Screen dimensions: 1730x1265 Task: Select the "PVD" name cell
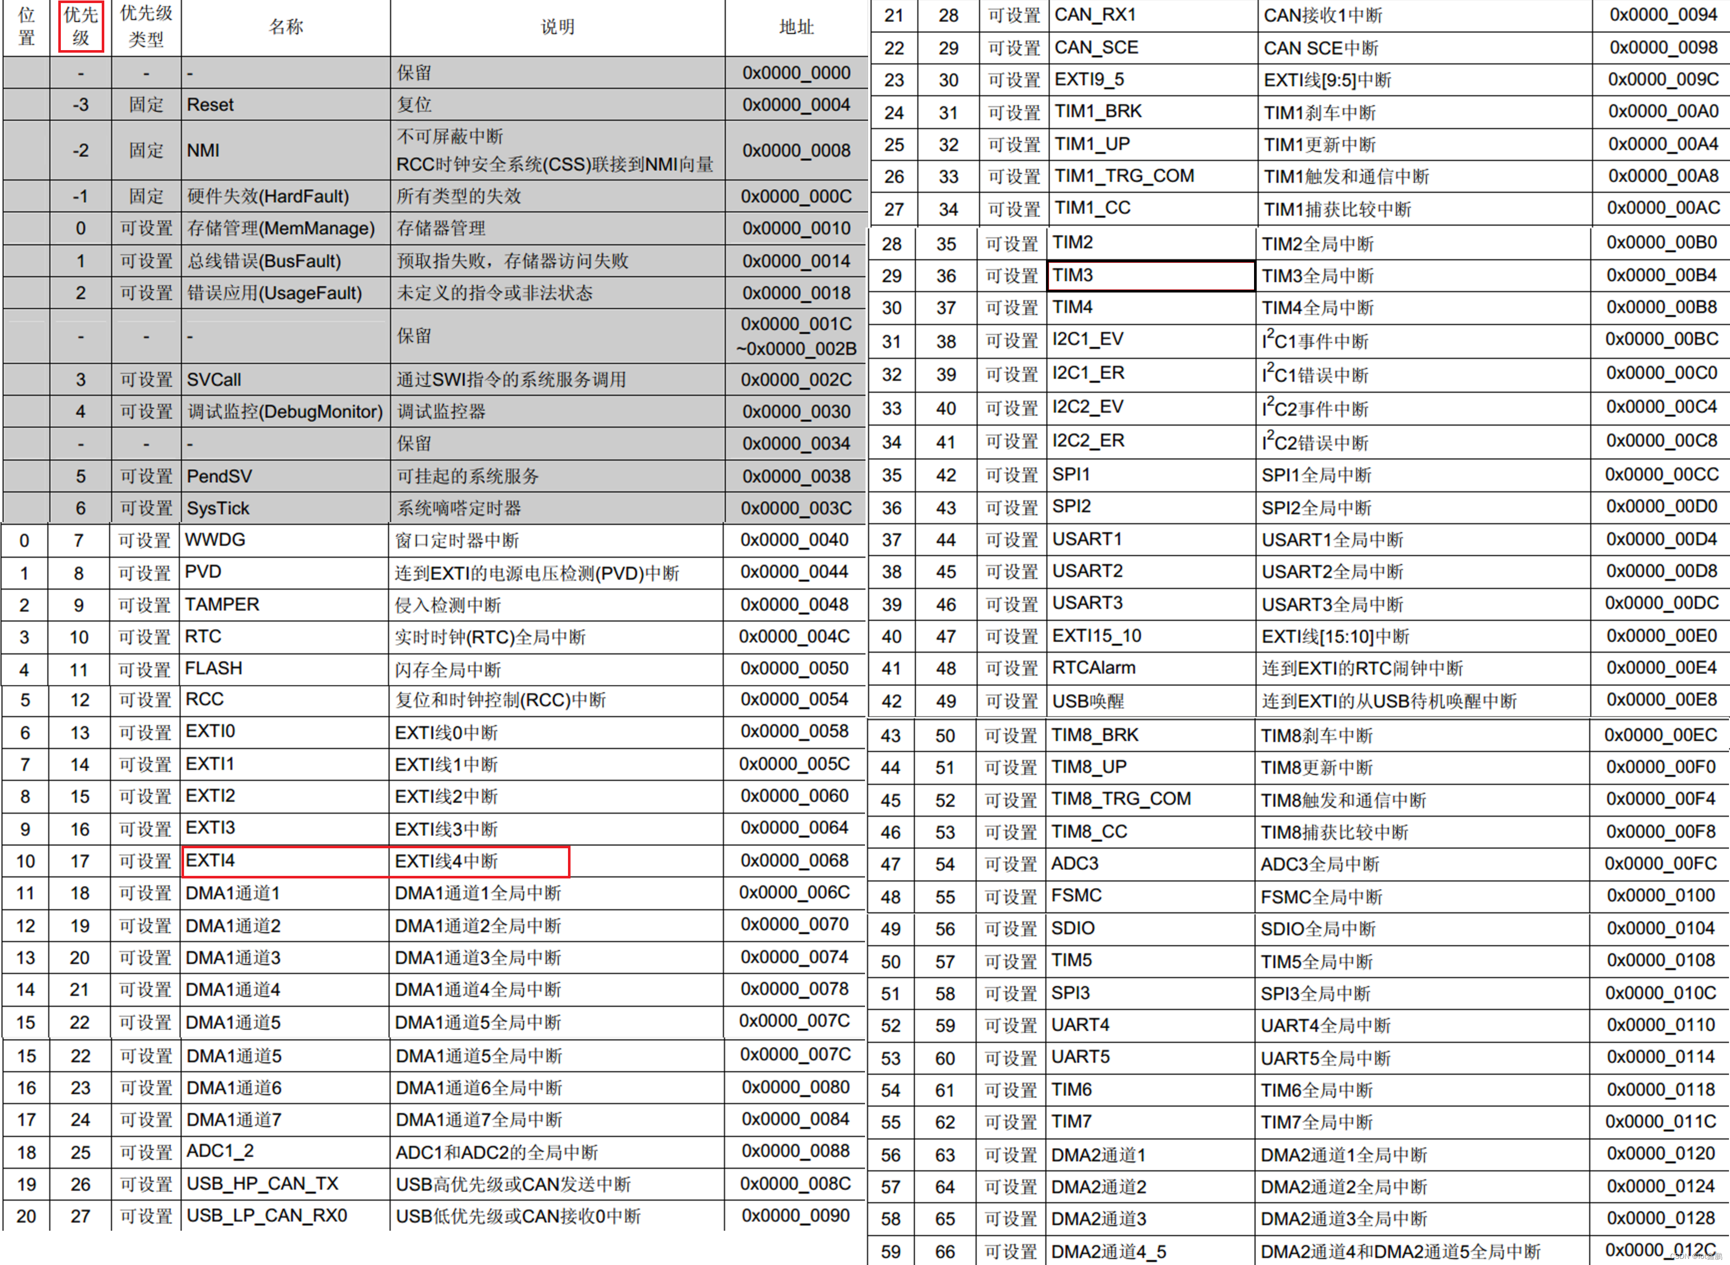click(285, 573)
